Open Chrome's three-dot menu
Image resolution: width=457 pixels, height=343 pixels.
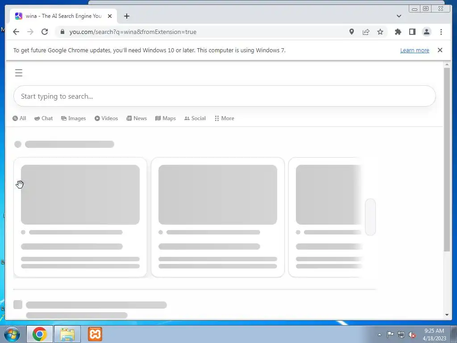point(441,32)
